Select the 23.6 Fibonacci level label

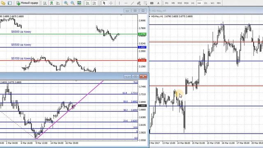tap(125, 120)
